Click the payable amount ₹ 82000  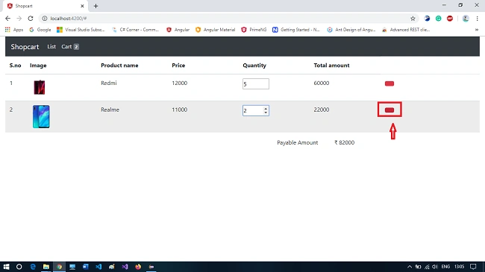click(344, 142)
